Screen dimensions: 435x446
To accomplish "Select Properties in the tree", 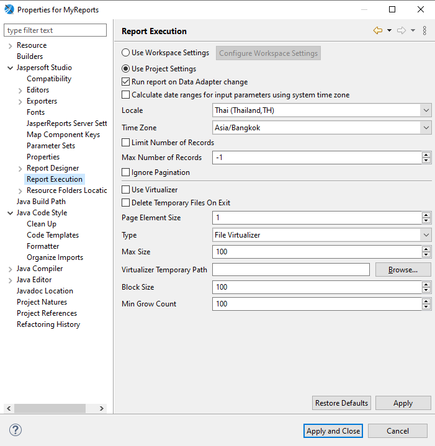I will pos(43,157).
